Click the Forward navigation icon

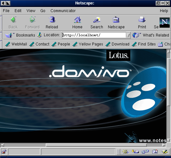[32, 20]
